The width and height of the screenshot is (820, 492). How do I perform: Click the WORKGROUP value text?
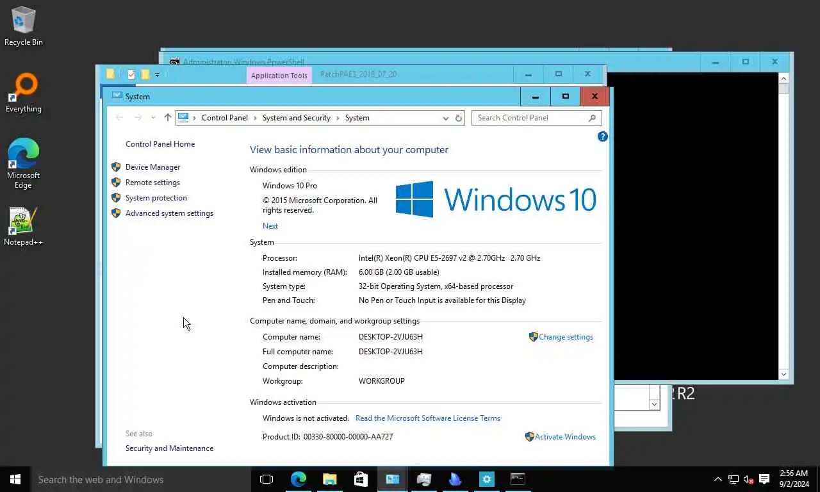click(382, 381)
